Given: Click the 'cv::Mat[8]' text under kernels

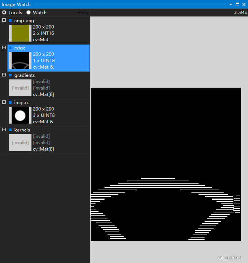Looking at the screenshot, I should point(43,149).
